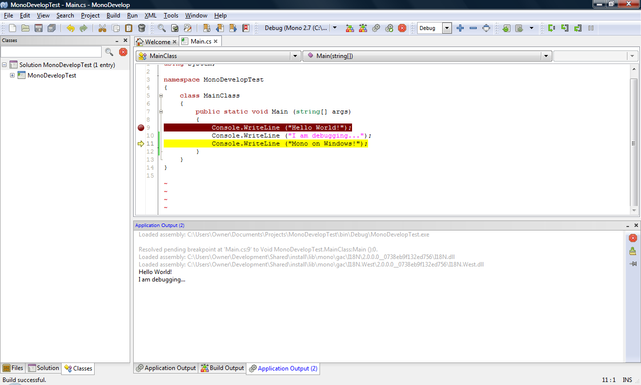Viewport: 641px width, 385px height.
Task: Open the Run menu
Action: [x=132, y=15]
